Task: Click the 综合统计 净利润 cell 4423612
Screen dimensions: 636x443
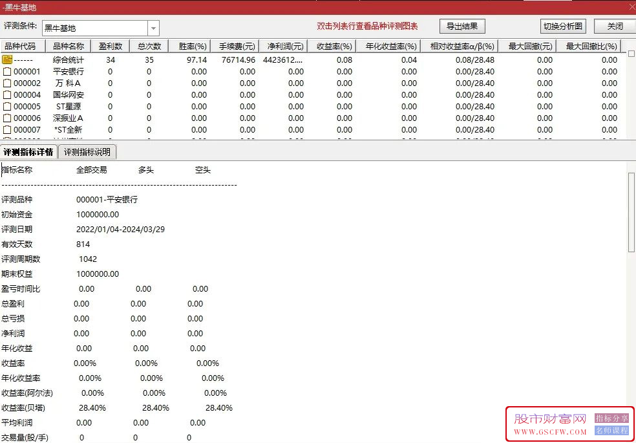Action: click(283, 60)
